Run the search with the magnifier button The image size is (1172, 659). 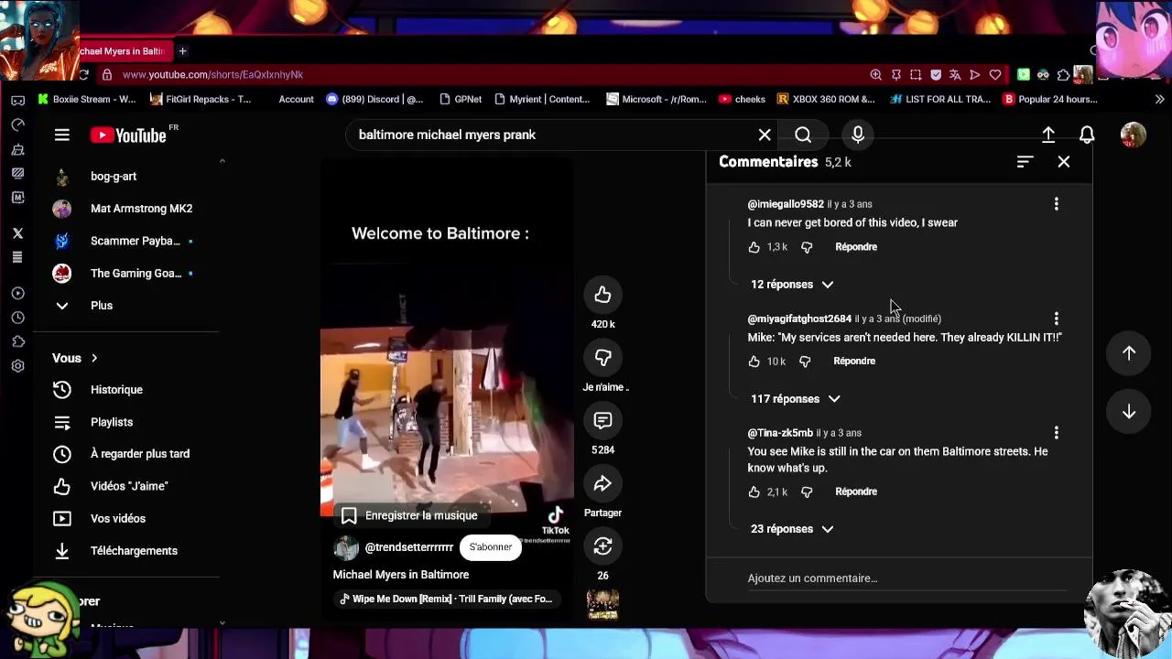(803, 135)
